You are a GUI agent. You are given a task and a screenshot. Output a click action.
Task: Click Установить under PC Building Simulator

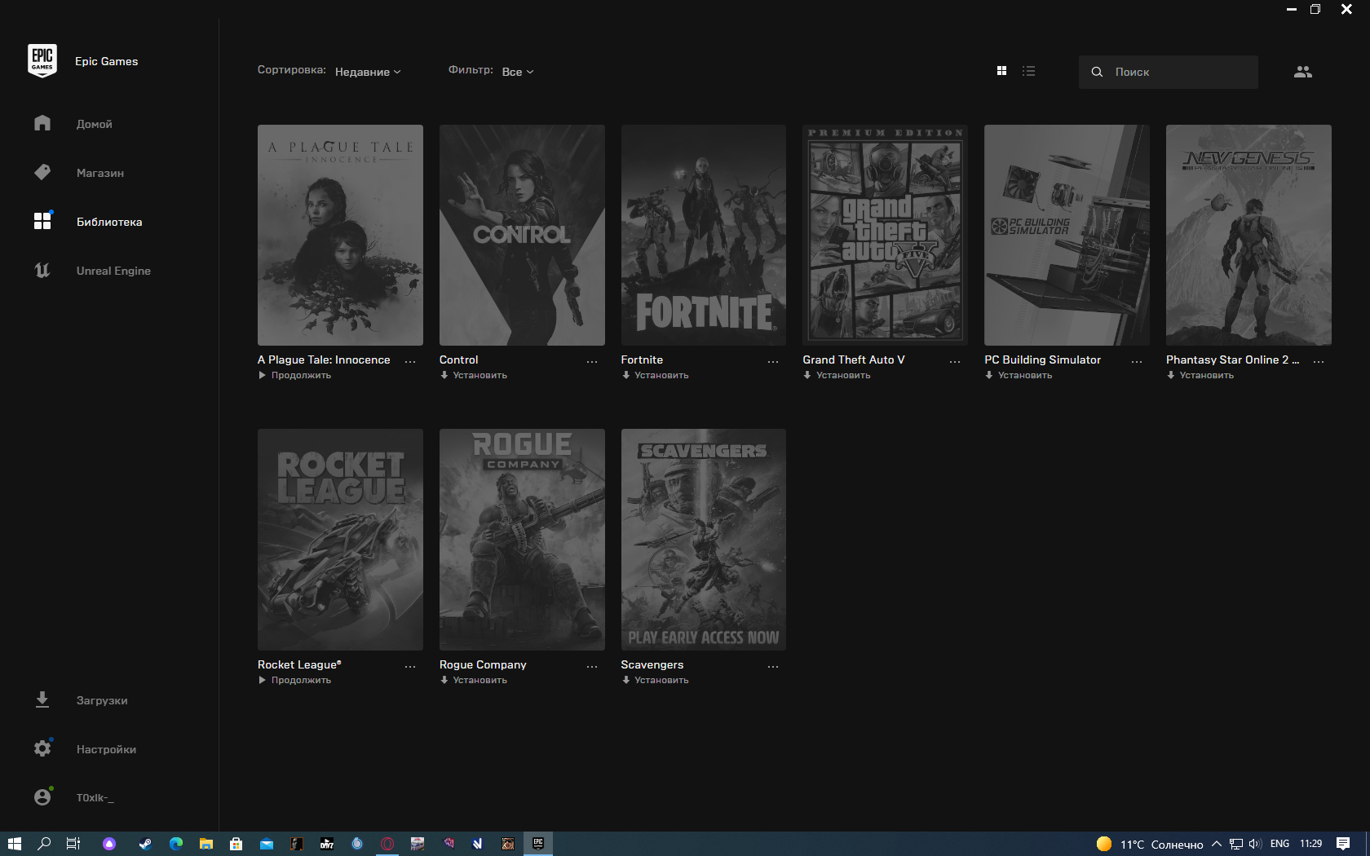[x=1019, y=375]
